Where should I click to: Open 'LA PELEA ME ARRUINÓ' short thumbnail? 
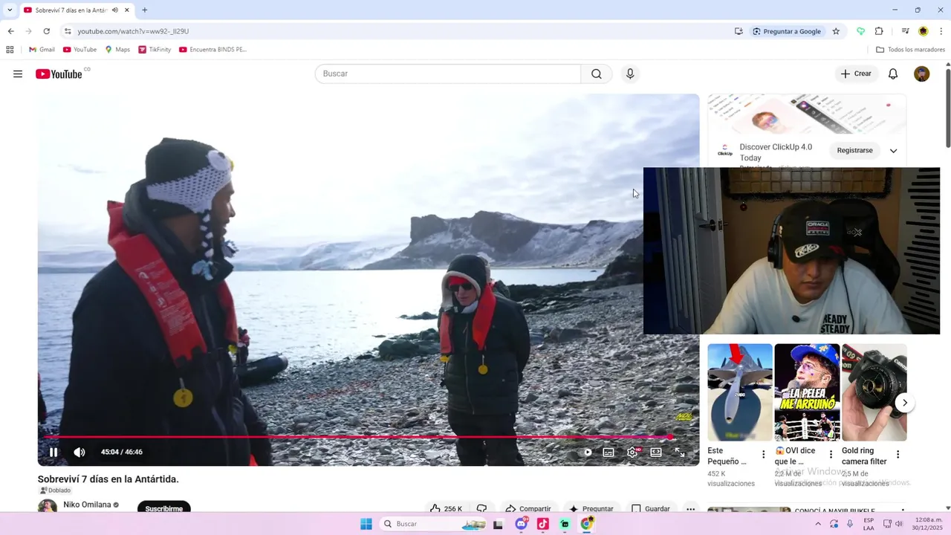tap(807, 392)
